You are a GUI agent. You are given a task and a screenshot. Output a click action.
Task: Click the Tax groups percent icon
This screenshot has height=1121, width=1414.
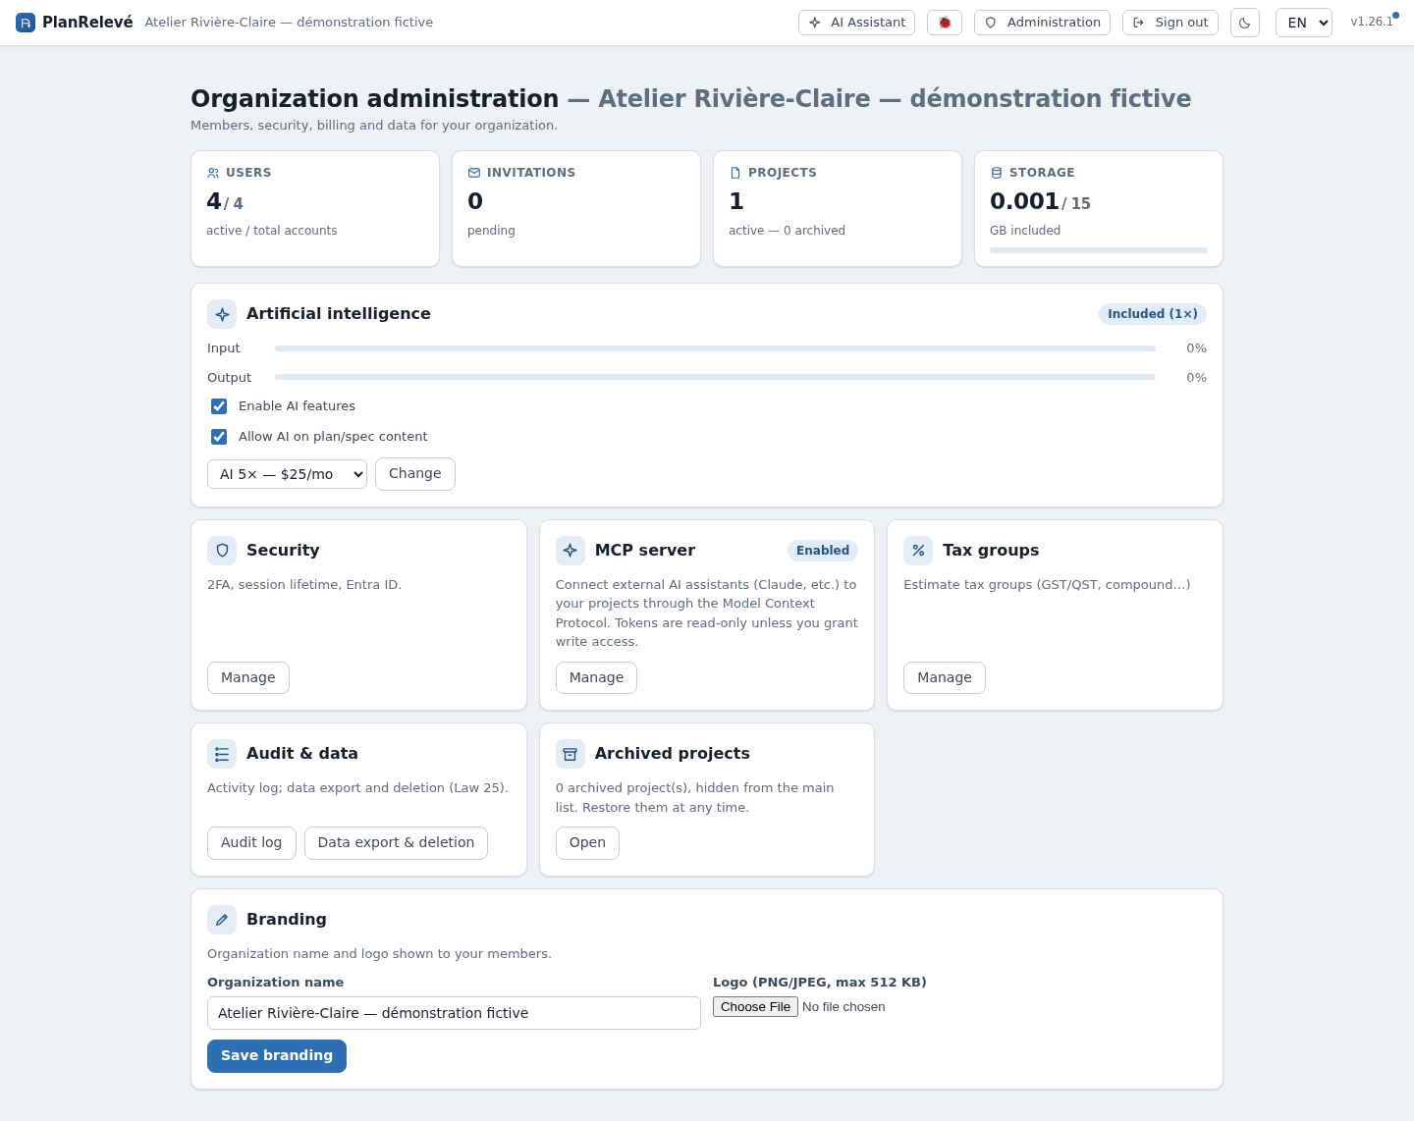[918, 551]
